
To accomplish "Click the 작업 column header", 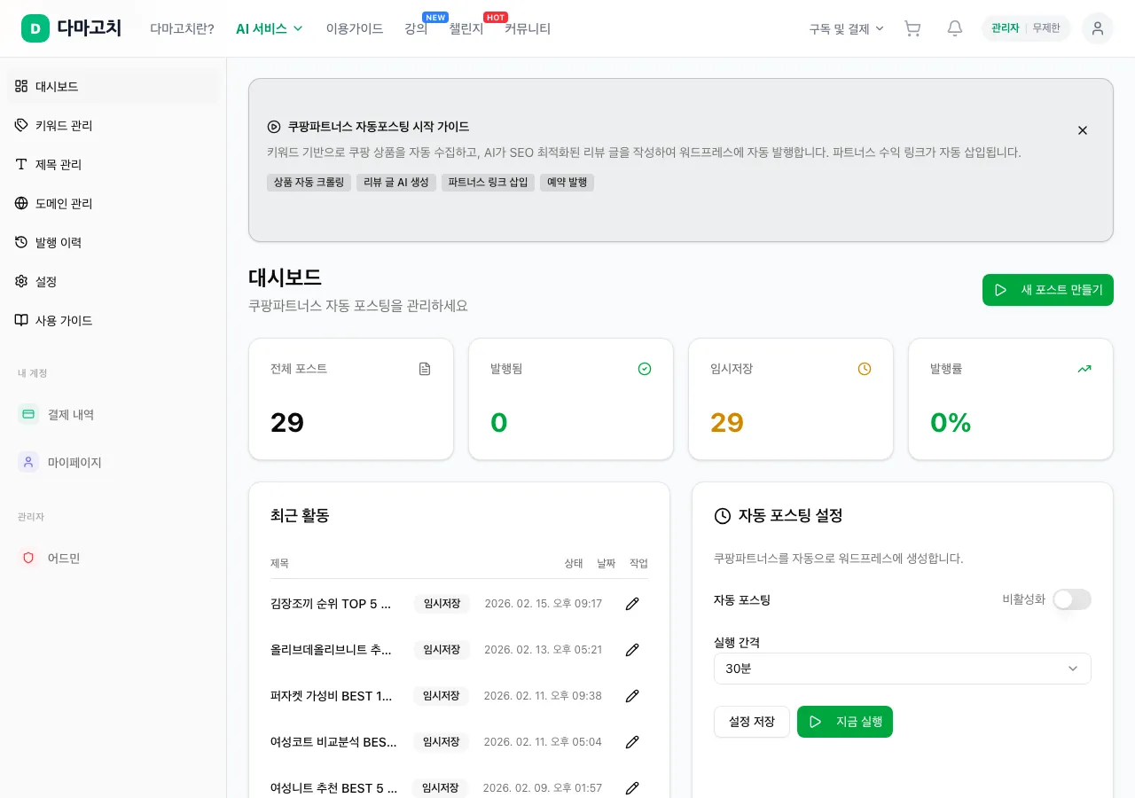I will click(638, 563).
